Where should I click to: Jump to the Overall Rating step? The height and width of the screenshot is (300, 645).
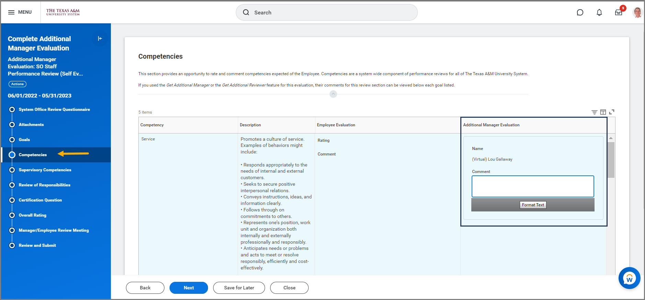(x=32, y=215)
